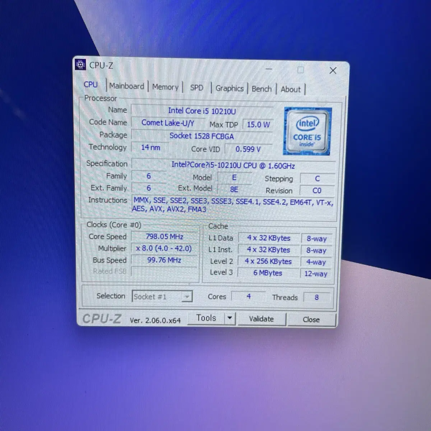Click the multiplier value 'x 8.0 (4.0 - 42.0)'
Screen dimensions: 431x431
(164, 248)
